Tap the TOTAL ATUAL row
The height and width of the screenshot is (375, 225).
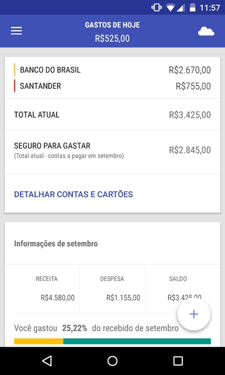pyautogui.click(x=112, y=114)
